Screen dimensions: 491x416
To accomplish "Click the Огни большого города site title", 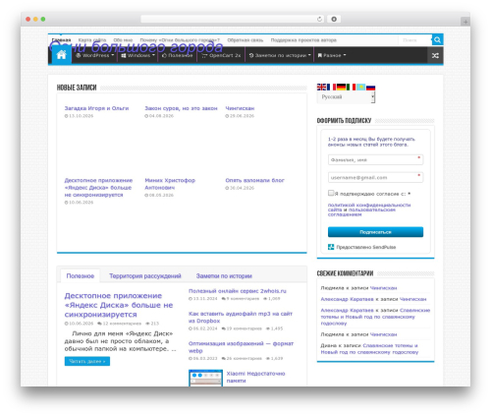I will (136, 46).
